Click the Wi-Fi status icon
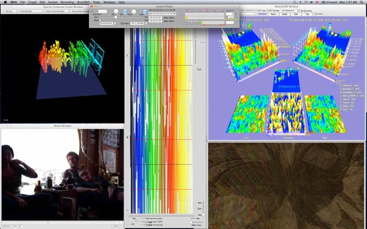Viewport: 367px width, 229px height. pos(306,2)
